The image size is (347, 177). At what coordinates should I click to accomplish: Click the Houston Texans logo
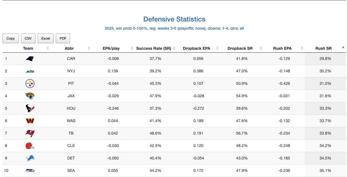30,108
